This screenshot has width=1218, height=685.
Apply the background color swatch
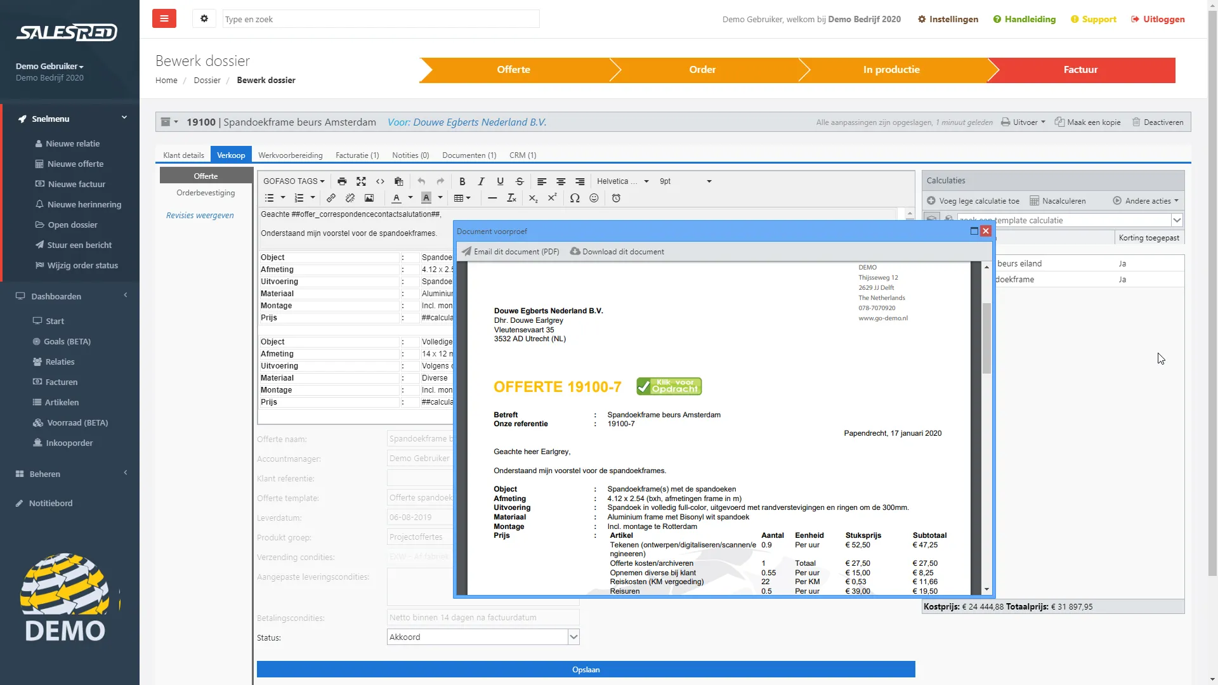426,199
